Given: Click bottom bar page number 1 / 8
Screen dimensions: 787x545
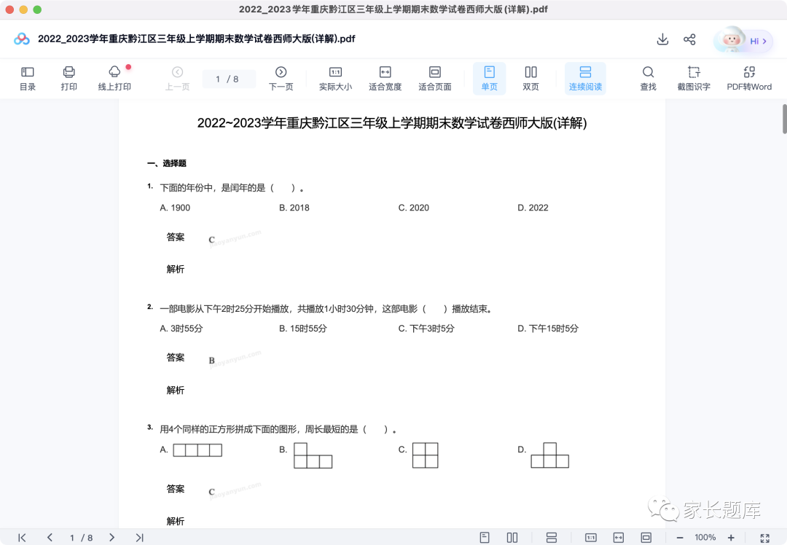Looking at the screenshot, I should 82,538.
